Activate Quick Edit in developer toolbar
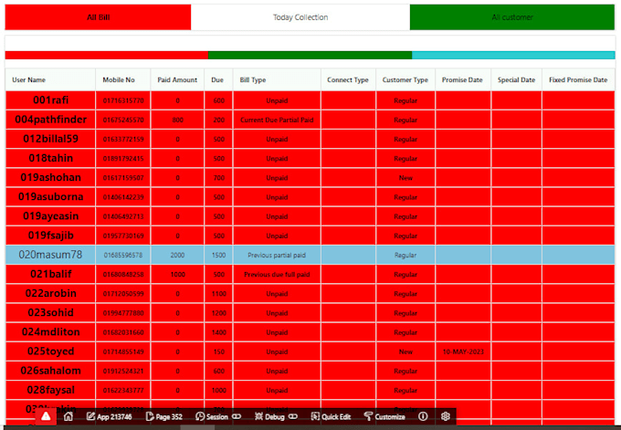Viewport: 621px width, 430px height. (331, 416)
